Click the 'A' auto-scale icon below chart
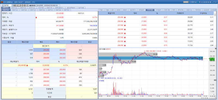This screenshot has height=100, width=218. coord(202,98)
